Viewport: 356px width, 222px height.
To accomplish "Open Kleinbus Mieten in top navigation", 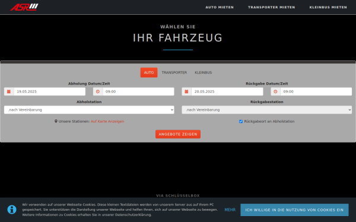I will coord(328,7).
